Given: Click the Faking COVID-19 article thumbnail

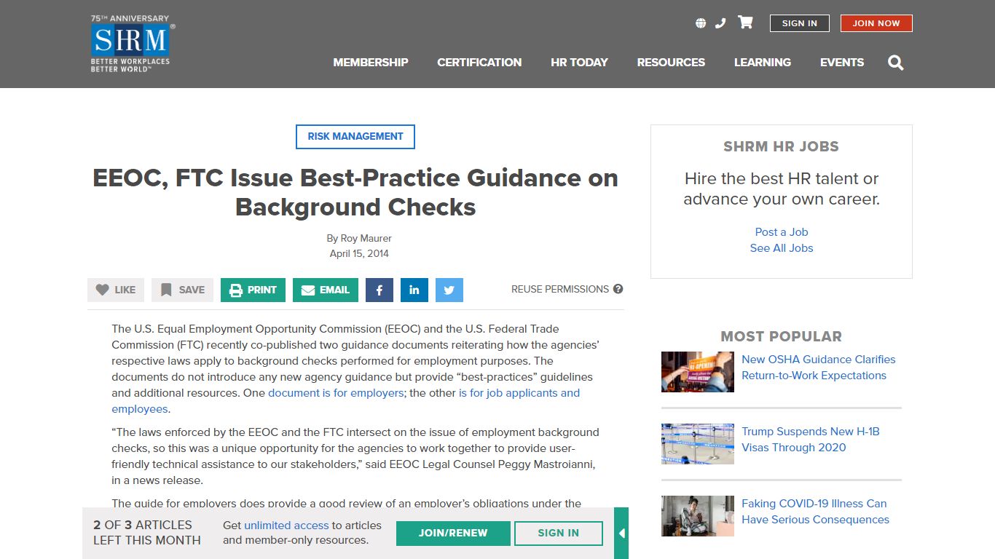Looking at the screenshot, I should 698,516.
